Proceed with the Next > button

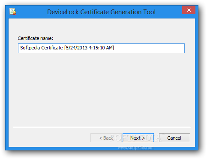click(138, 138)
